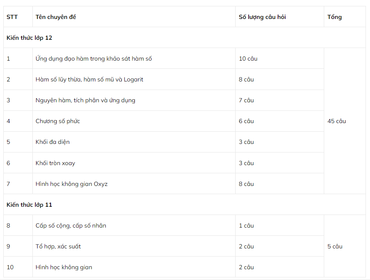Image resolution: width=370 pixels, height=280 pixels.
Task: Select the Kiến thức lớp 12 heading
Action: click(29, 38)
